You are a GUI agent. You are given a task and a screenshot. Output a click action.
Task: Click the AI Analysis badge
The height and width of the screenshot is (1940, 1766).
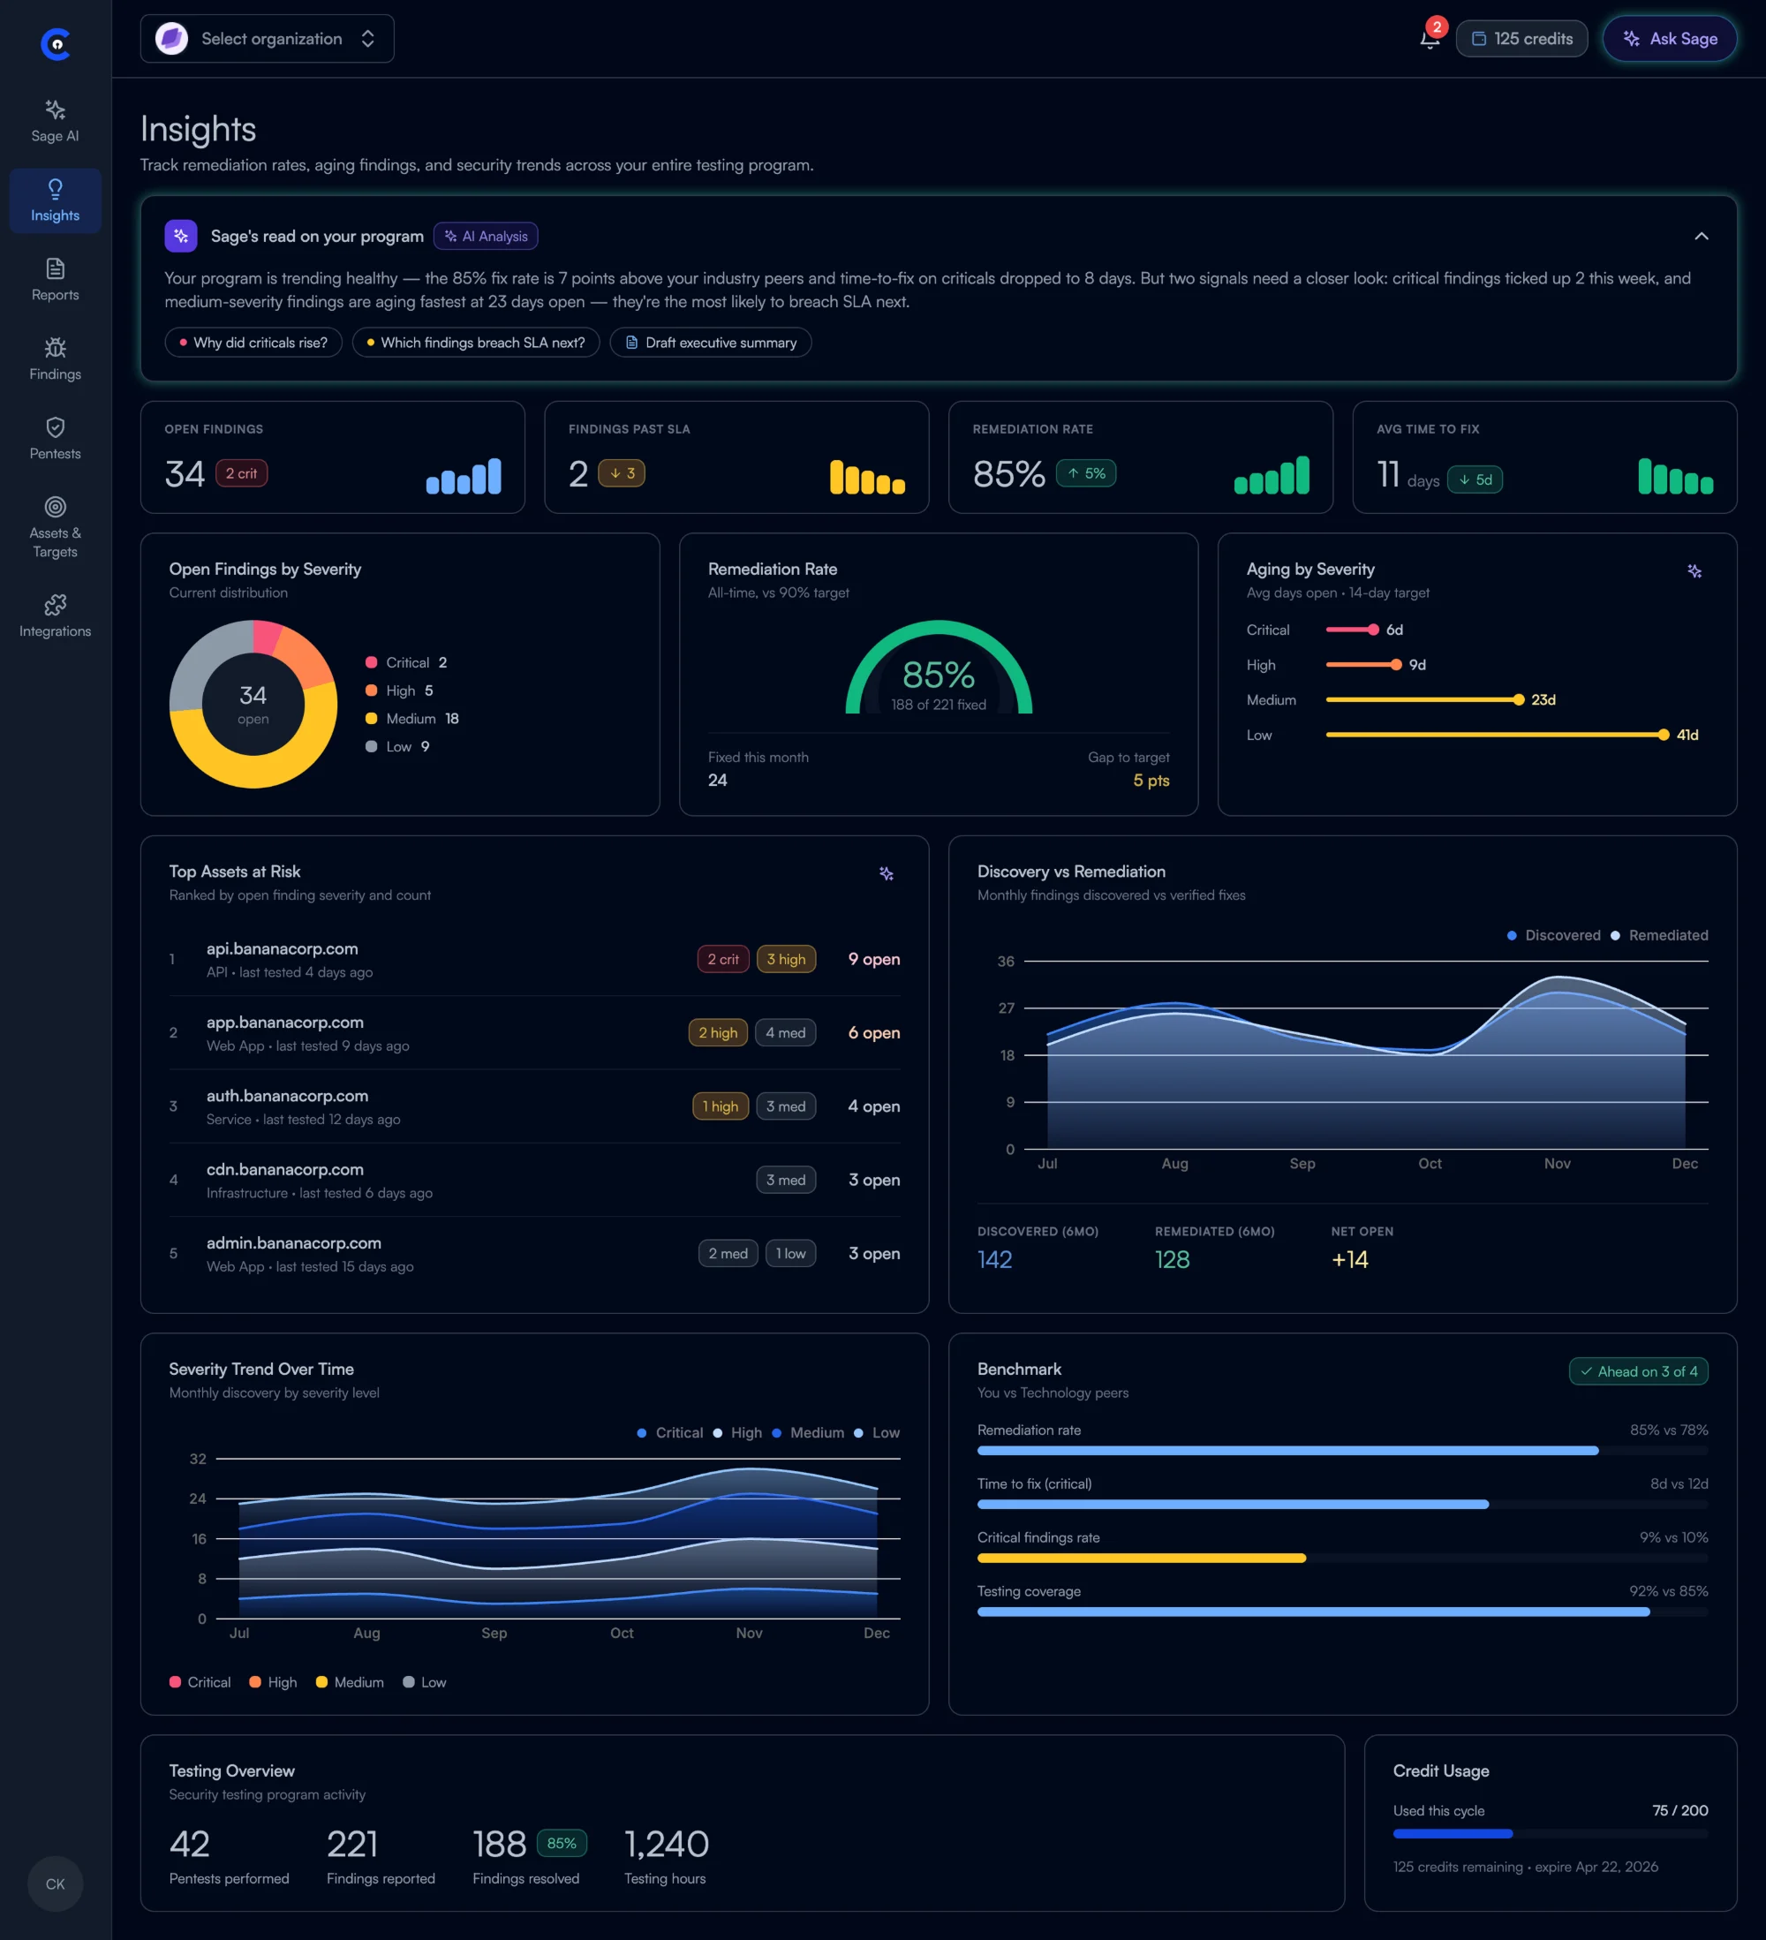click(485, 236)
